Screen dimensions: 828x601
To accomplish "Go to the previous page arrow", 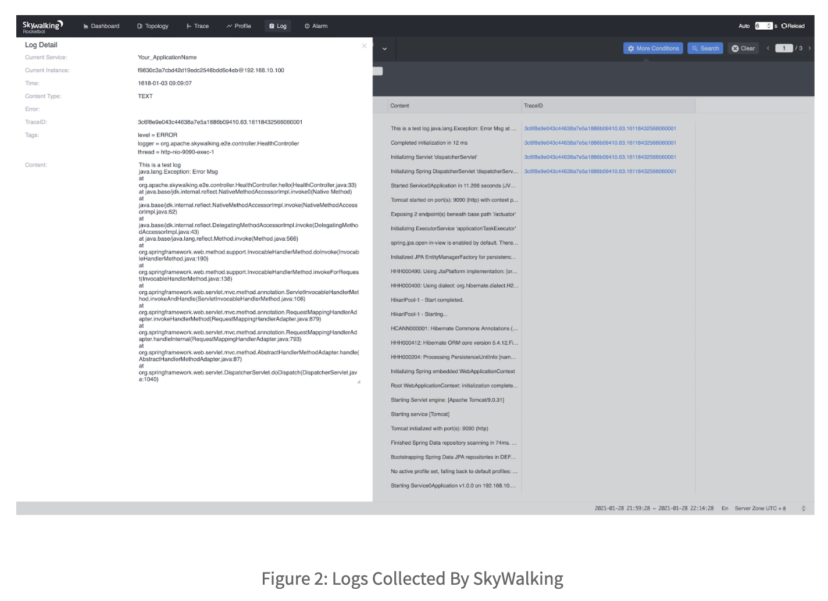I will [768, 48].
